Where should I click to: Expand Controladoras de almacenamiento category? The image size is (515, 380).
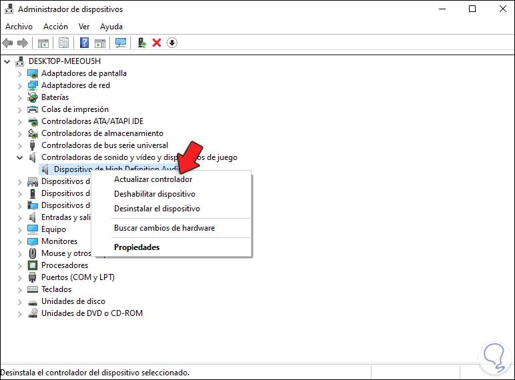tap(20, 134)
